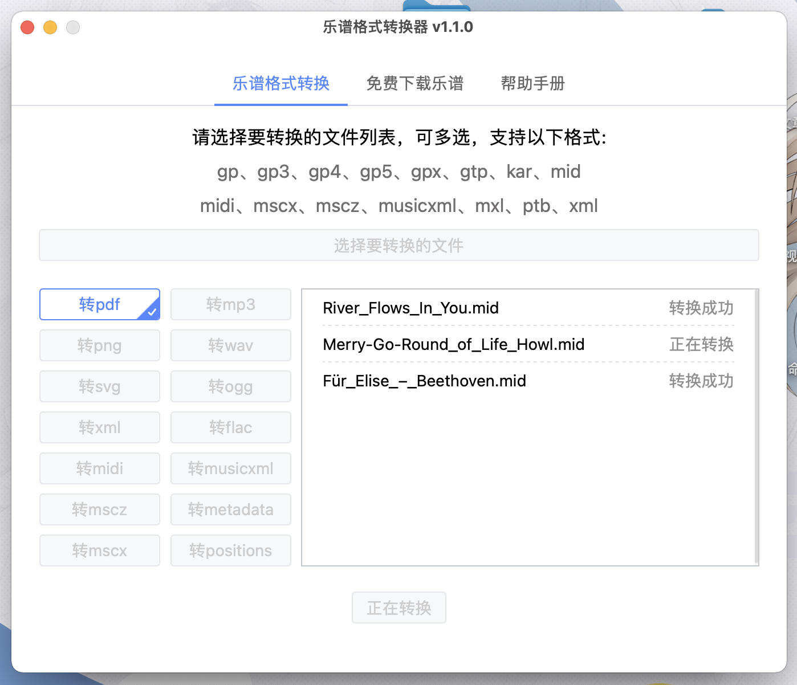Enable 转metadata output format
Screen dimensions: 797x685
click(x=230, y=509)
